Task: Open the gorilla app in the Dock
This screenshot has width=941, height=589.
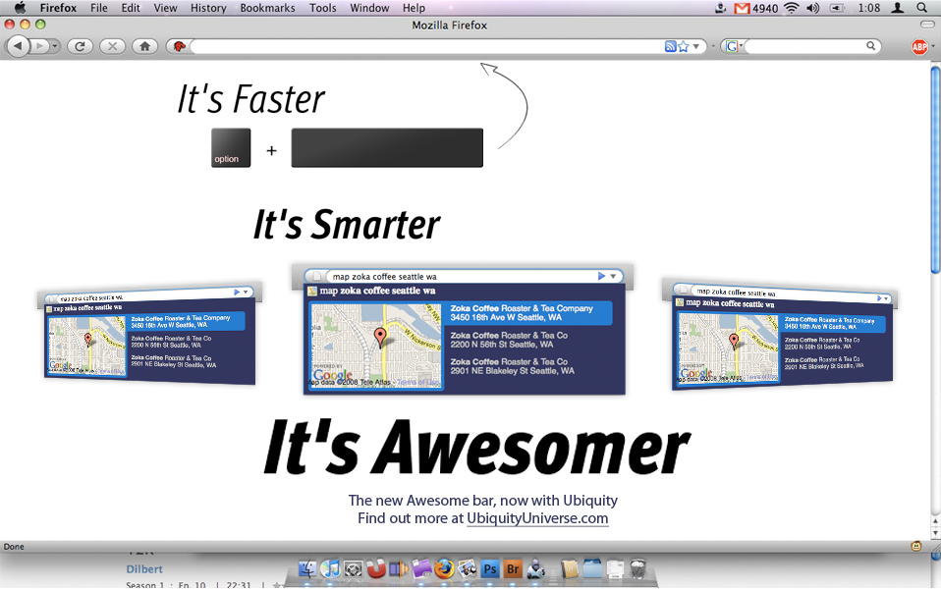Action: point(536,568)
